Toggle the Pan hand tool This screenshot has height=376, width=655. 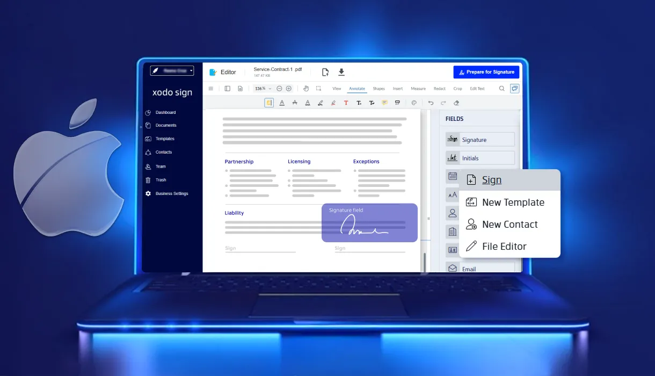(x=305, y=89)
